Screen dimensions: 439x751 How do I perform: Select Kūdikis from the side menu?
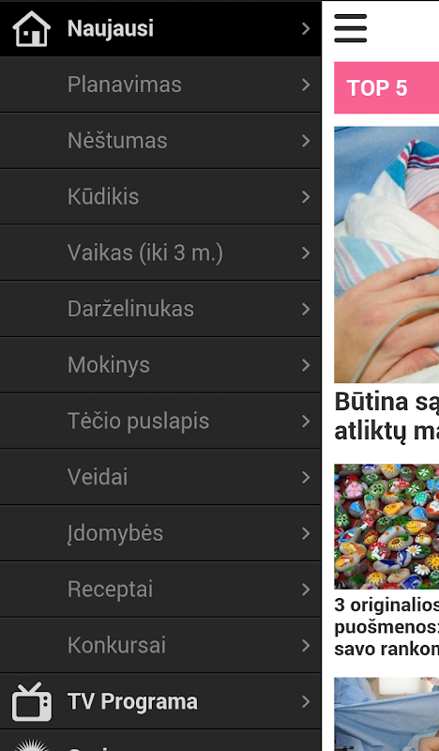pyautogui.click(x=160, y=197)
